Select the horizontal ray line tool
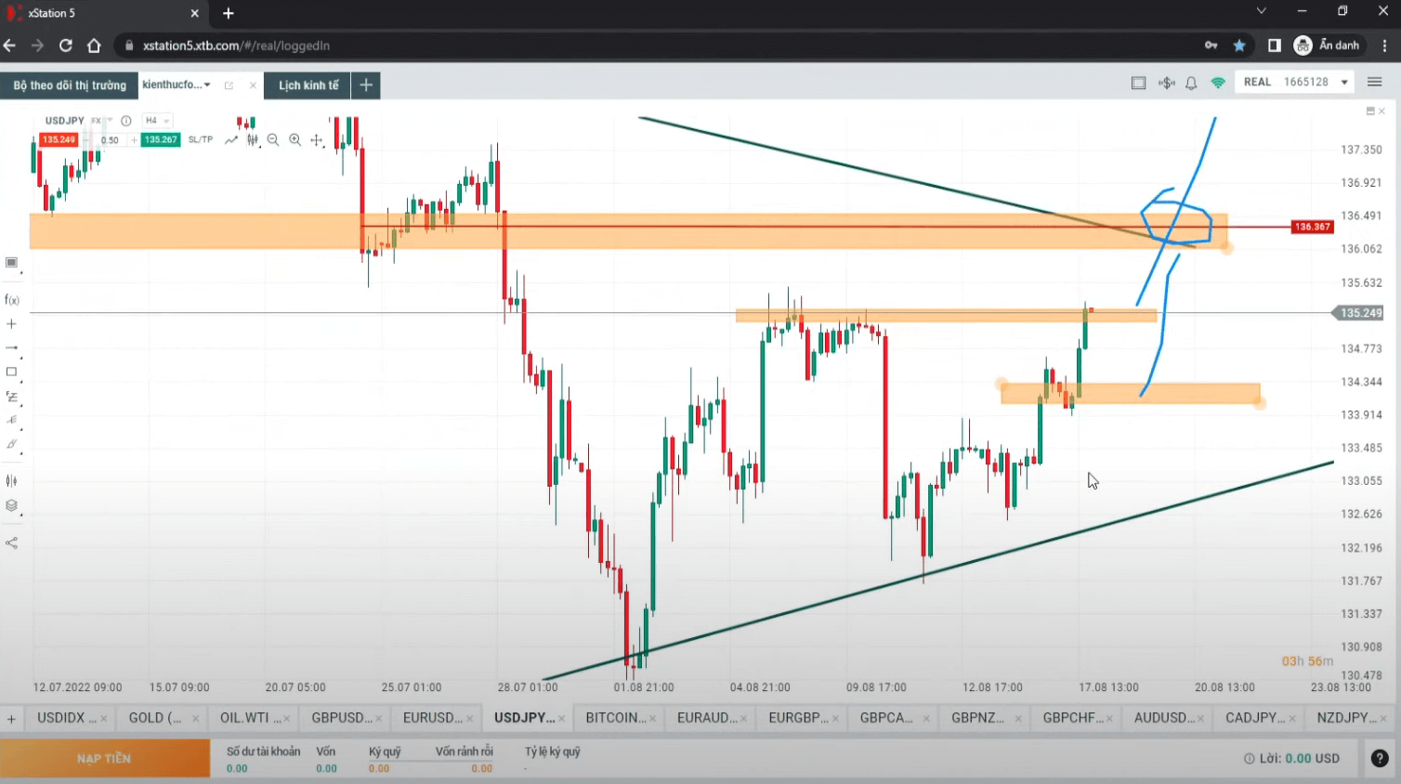The width and height of the screenshot is (1401, 784). 11,347
